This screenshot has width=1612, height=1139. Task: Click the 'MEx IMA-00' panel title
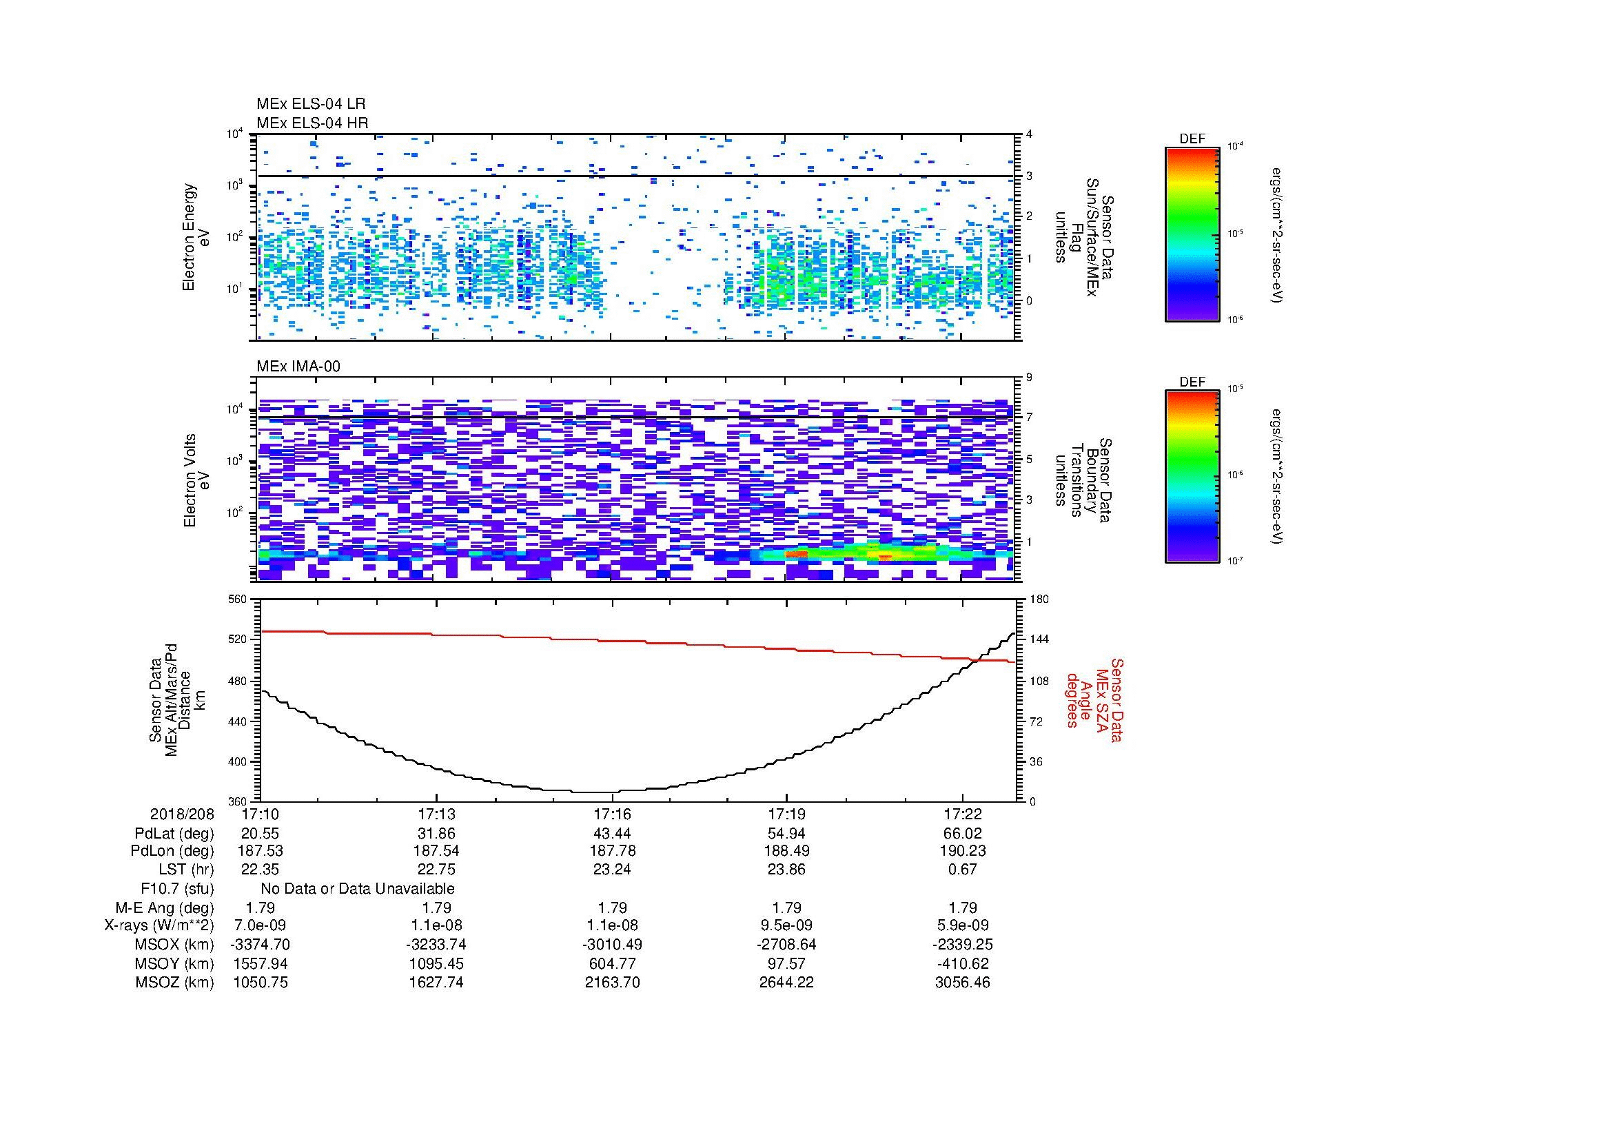(298, 367)
